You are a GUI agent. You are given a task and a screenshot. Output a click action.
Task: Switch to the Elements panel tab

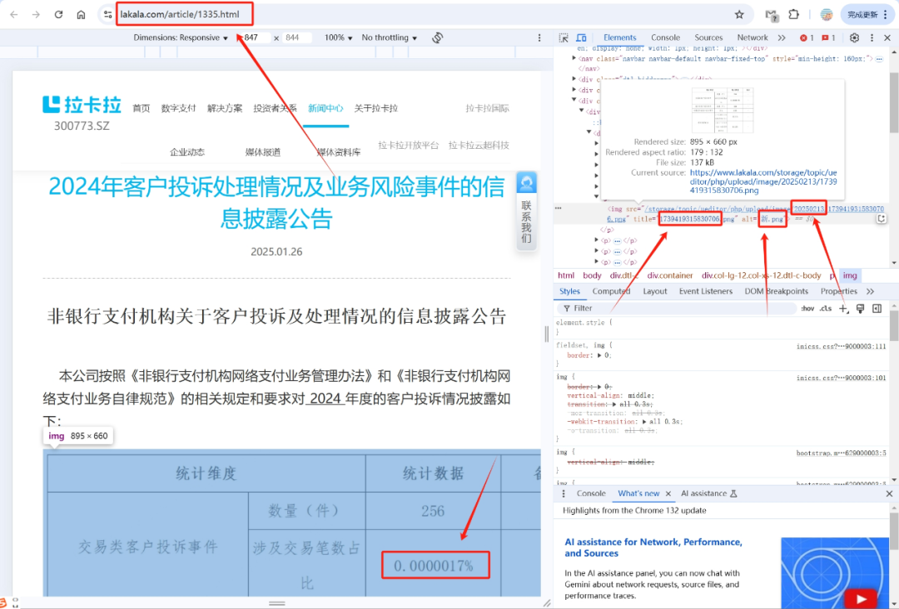click(619, 37)
